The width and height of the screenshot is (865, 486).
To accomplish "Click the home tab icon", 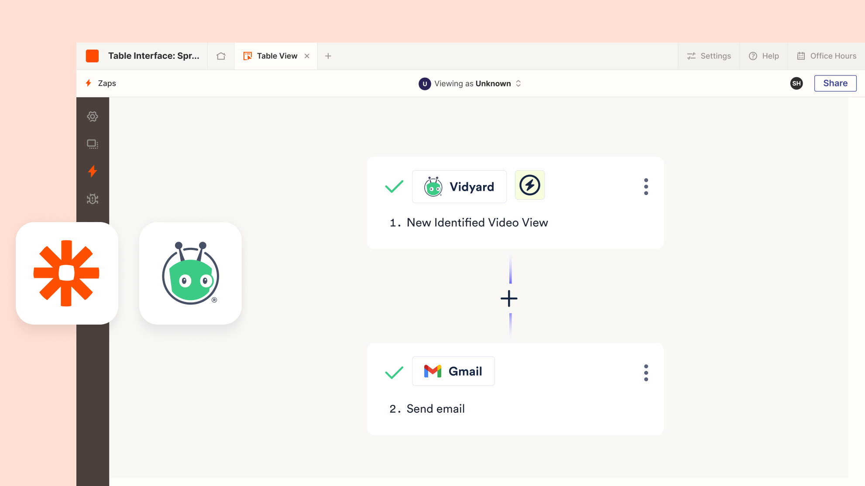I will coord(221,56).
